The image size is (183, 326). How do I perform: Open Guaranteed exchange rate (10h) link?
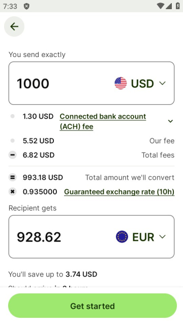coord(119,192)
